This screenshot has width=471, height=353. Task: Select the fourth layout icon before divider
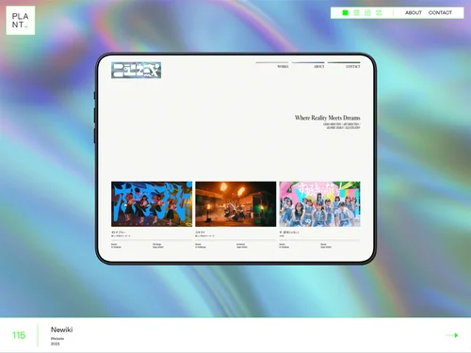coord(379,13)
